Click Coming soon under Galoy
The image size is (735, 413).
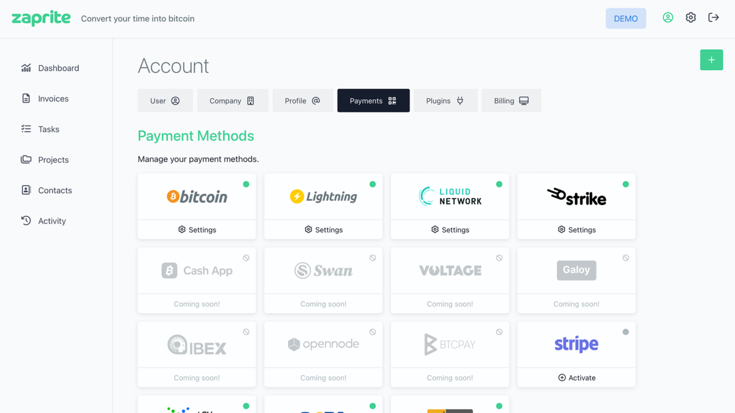point(577,304)
